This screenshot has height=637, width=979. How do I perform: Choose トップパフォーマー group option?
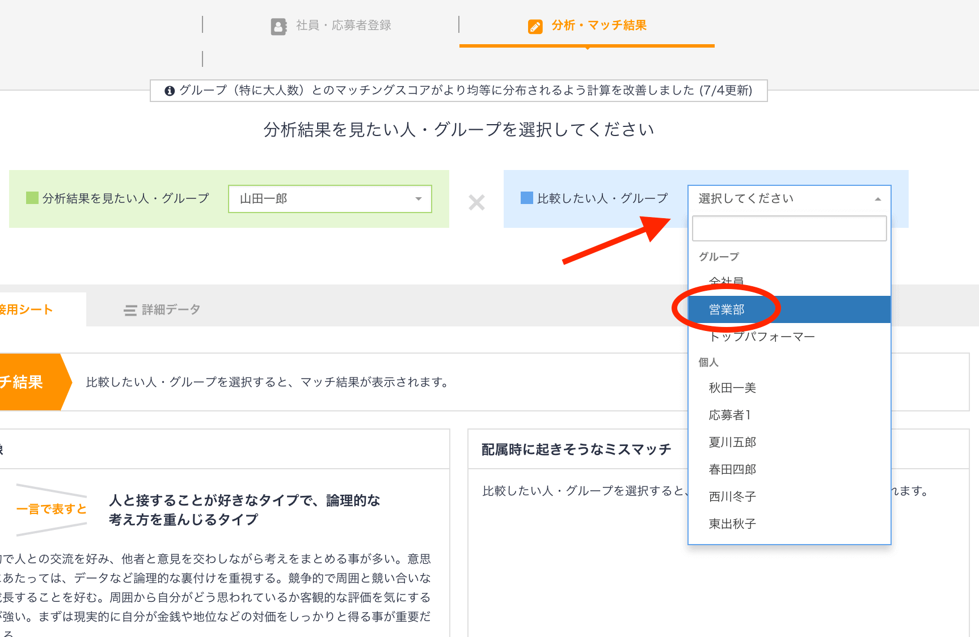(762, 337)
